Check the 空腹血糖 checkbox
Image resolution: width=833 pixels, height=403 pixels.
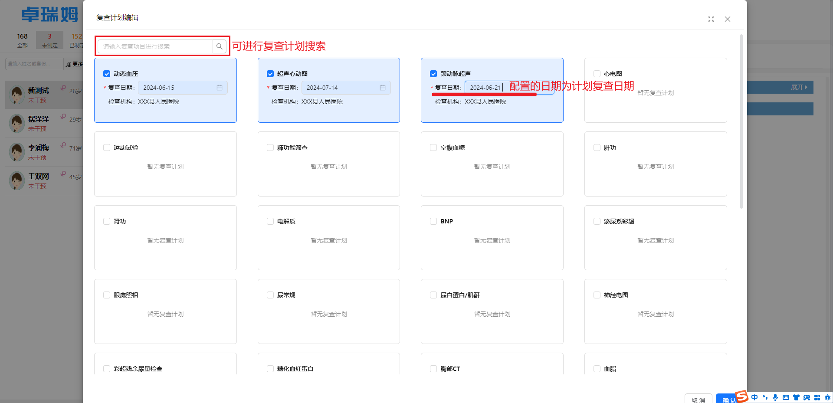tap(433, 147)
